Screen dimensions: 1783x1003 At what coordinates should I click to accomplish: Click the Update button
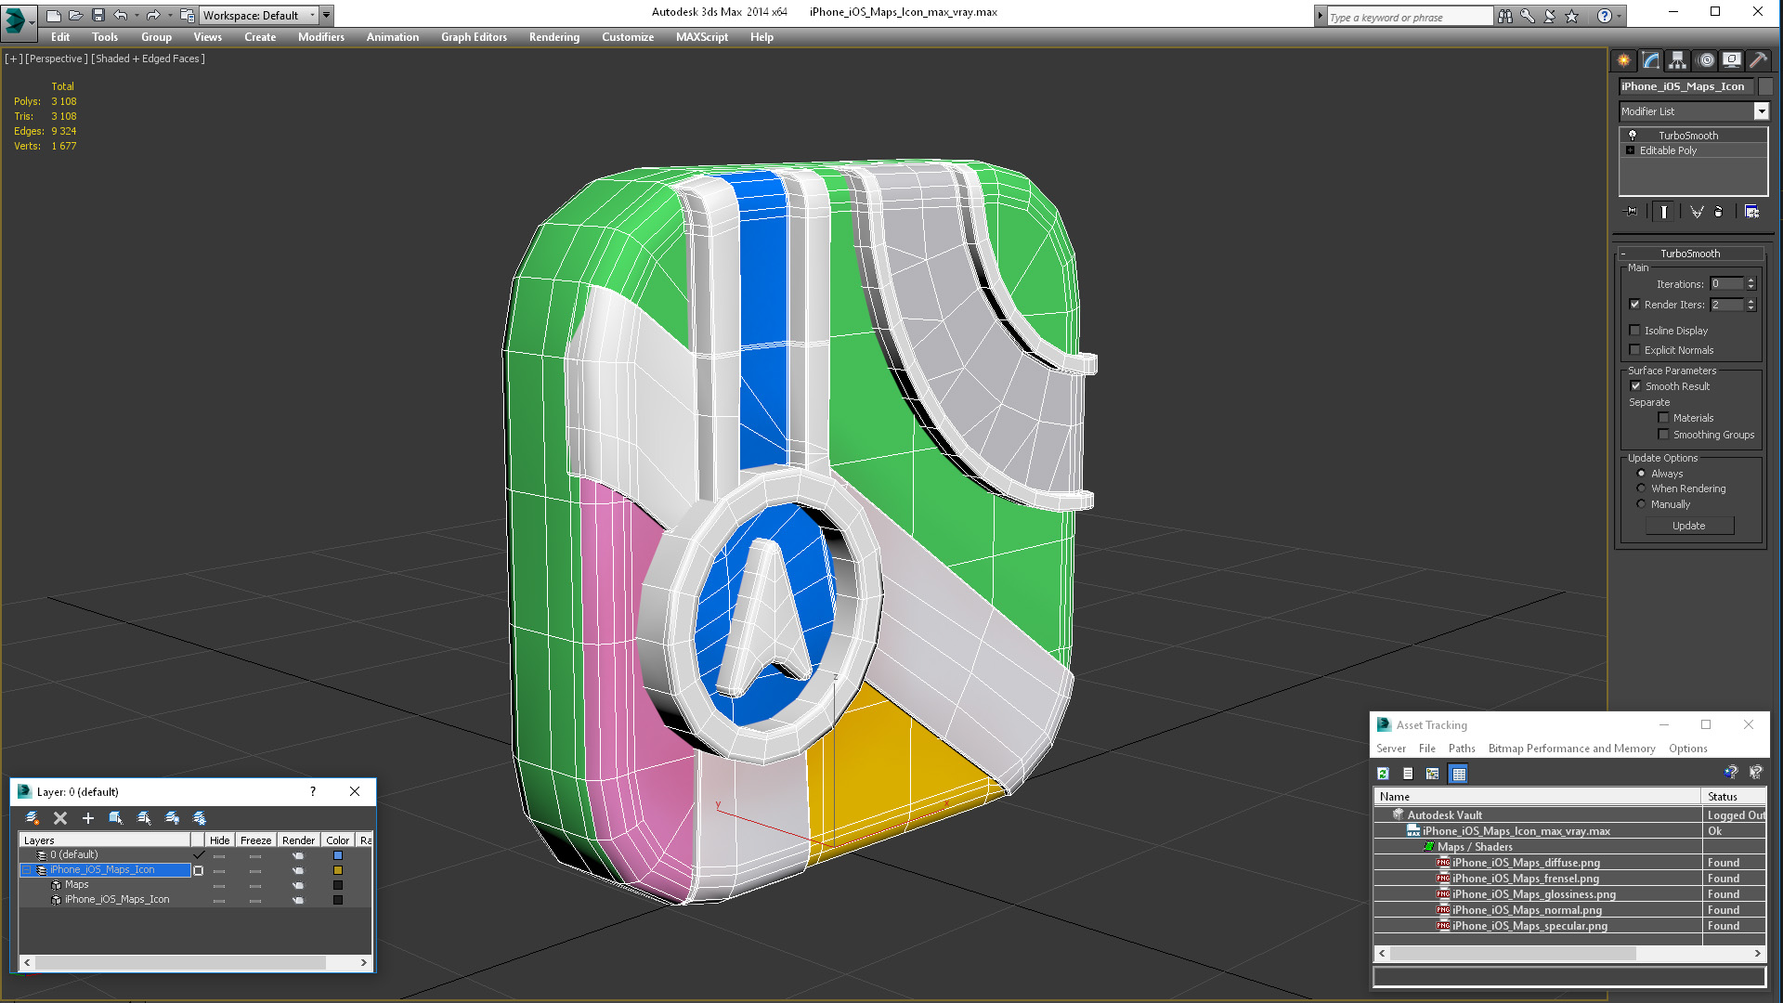click(x=1689, y=526)
